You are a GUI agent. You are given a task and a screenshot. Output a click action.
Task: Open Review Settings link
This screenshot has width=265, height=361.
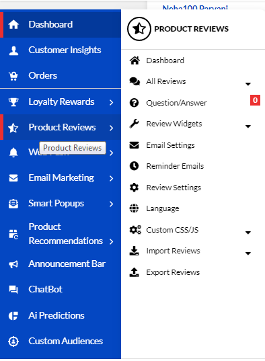tap(174, 188)
